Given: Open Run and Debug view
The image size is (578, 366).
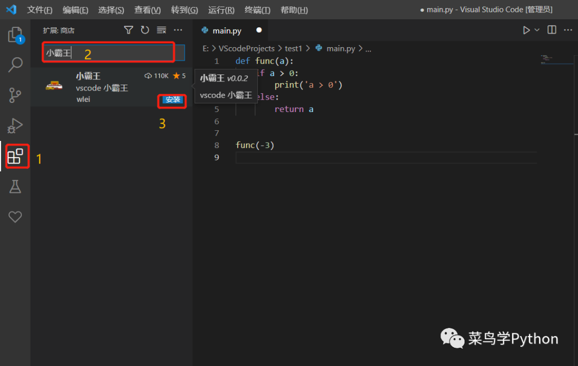Looking at the screenshot, I should (15, 125).
